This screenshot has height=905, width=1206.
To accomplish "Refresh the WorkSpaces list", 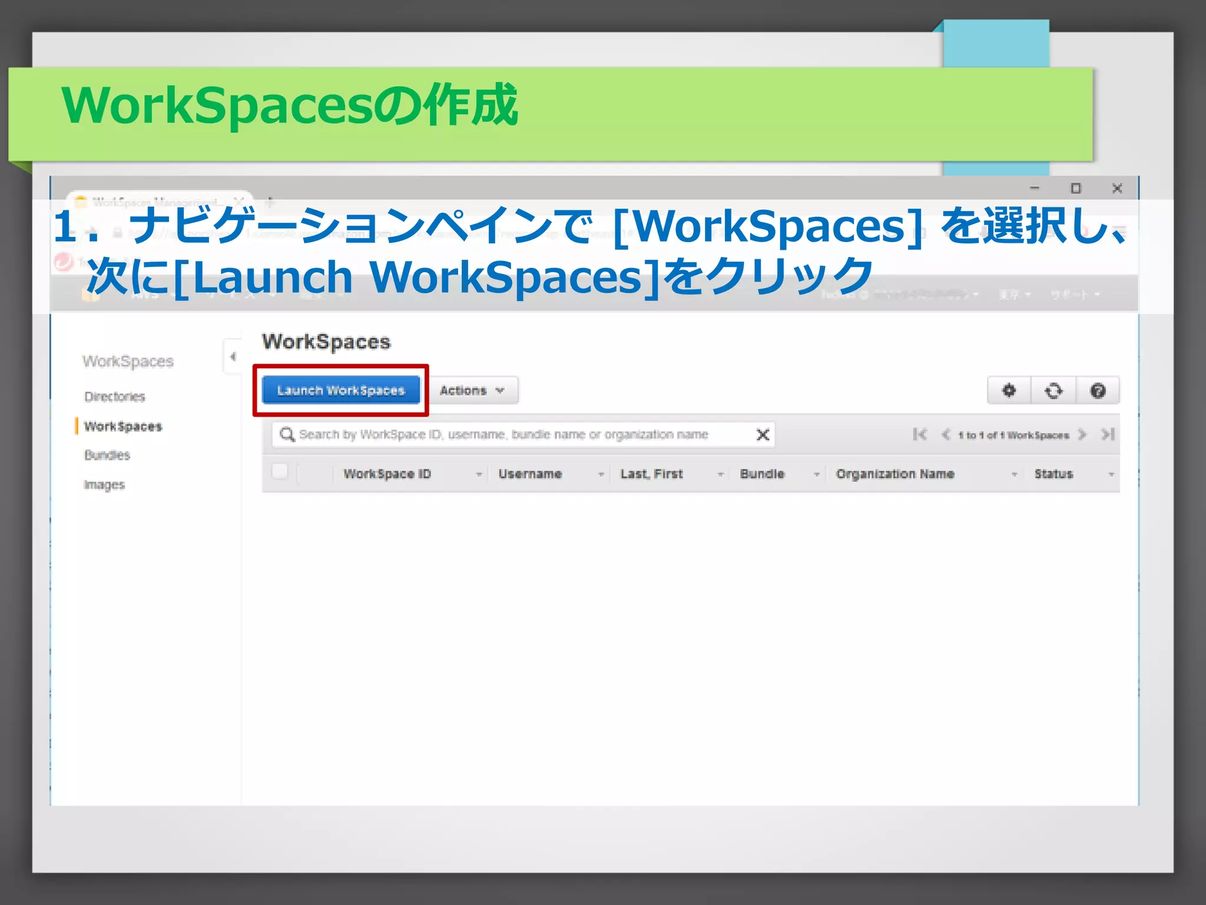I will pyautogui.click(x=1053, y=390).
